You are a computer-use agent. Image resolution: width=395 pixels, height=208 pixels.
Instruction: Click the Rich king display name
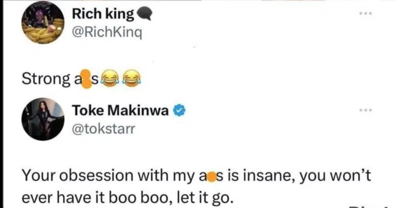(x=102, y=15)
